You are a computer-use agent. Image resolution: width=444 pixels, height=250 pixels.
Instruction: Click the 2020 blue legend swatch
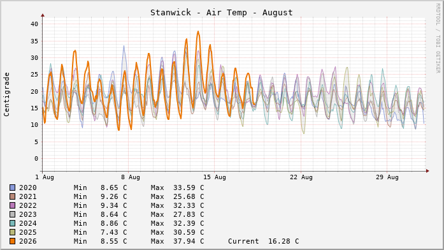pos(13,187)
